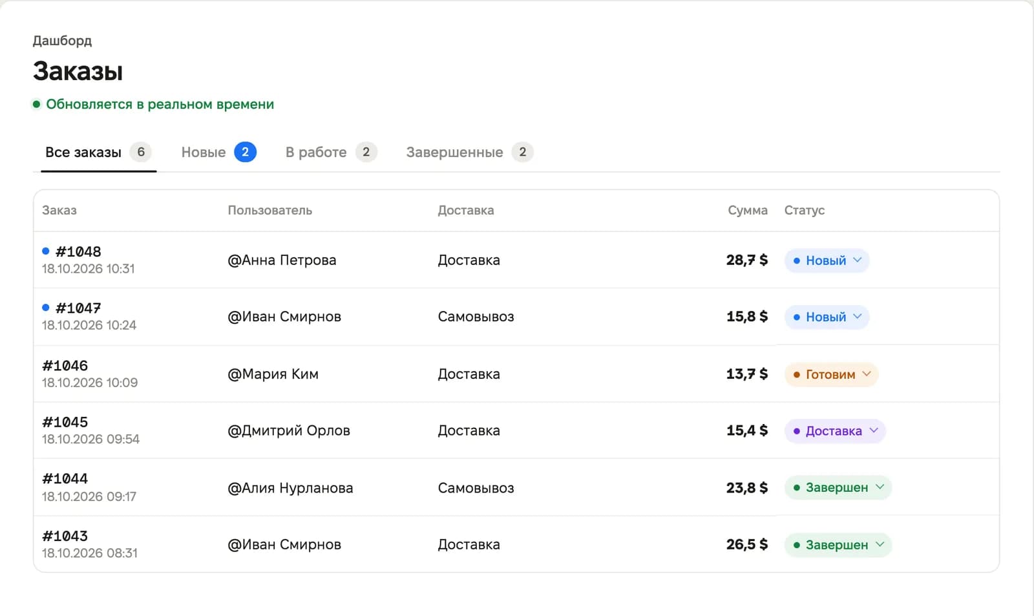Click the Дашборд breadcrumb
Image resolution: width=1034 pixels, height=616 pixels.
[62, 41]
